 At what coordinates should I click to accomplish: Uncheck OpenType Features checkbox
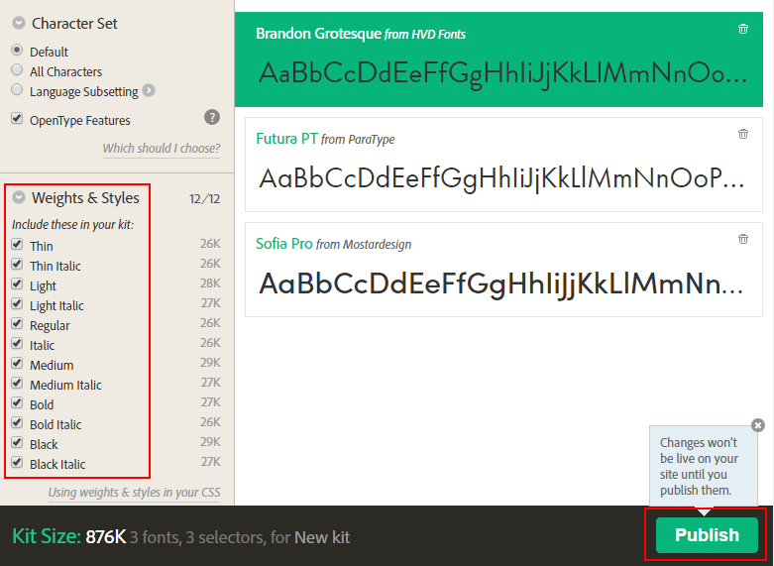pos(17,119)
